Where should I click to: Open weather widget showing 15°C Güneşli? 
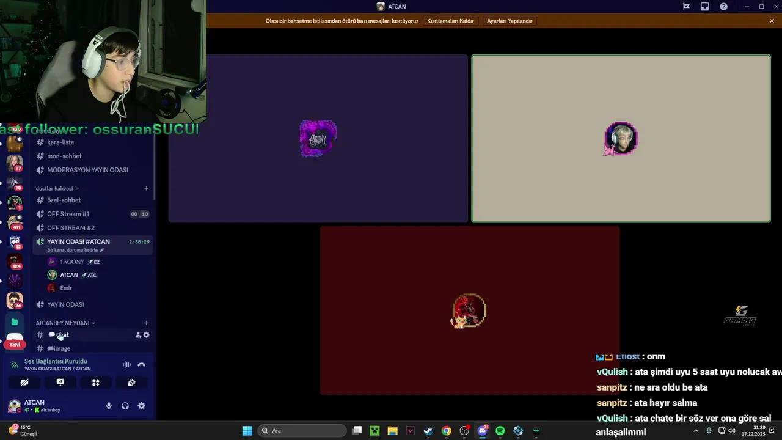(x=23, y=430)
